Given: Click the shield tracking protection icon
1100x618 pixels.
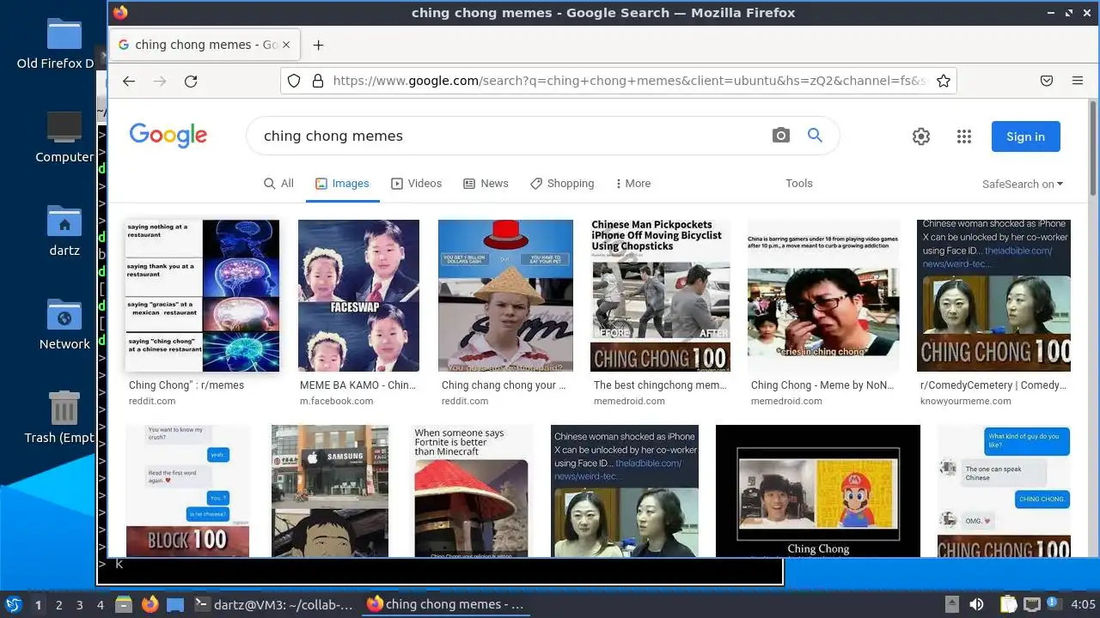Looking at the screenshot, I should coord(294,81).
